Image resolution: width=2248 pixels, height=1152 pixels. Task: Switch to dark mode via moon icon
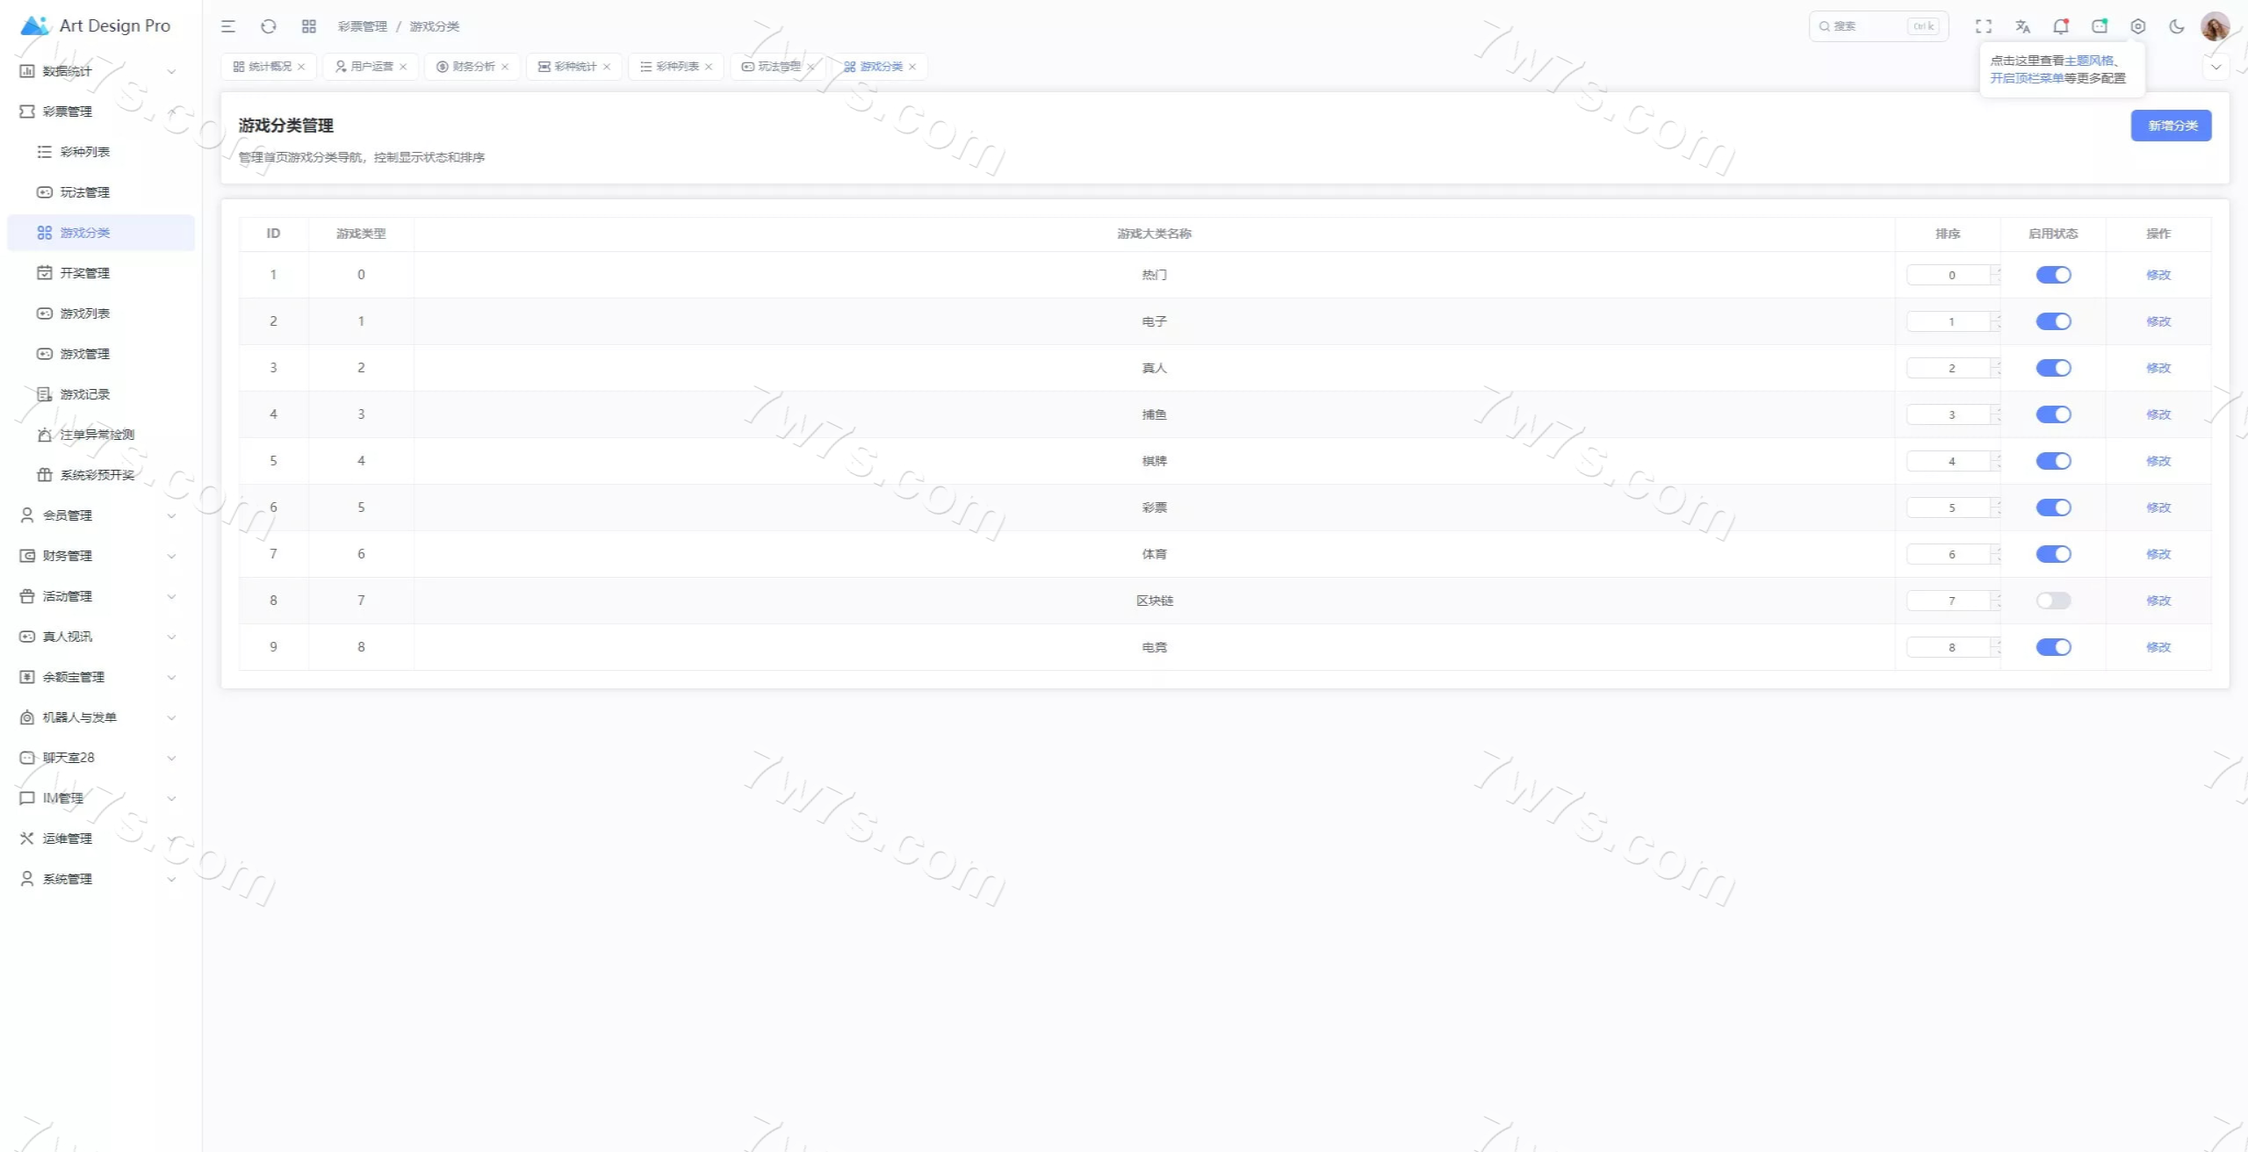2177,26
